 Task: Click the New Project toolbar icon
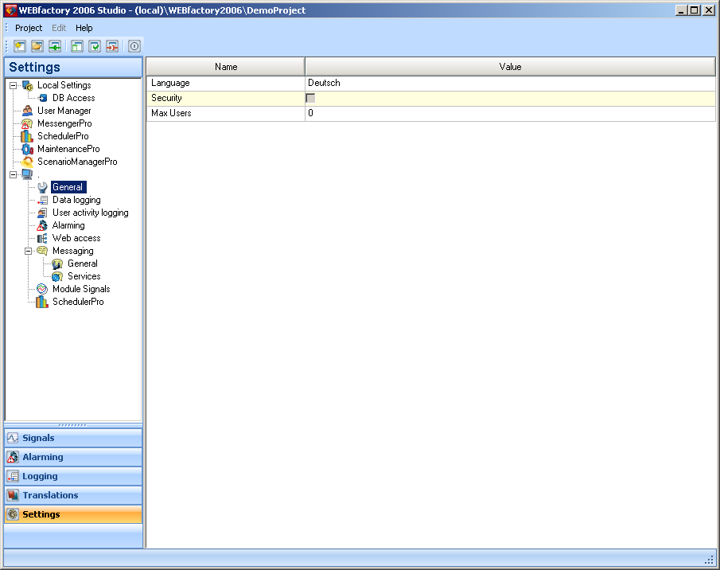tap(19, 46)
